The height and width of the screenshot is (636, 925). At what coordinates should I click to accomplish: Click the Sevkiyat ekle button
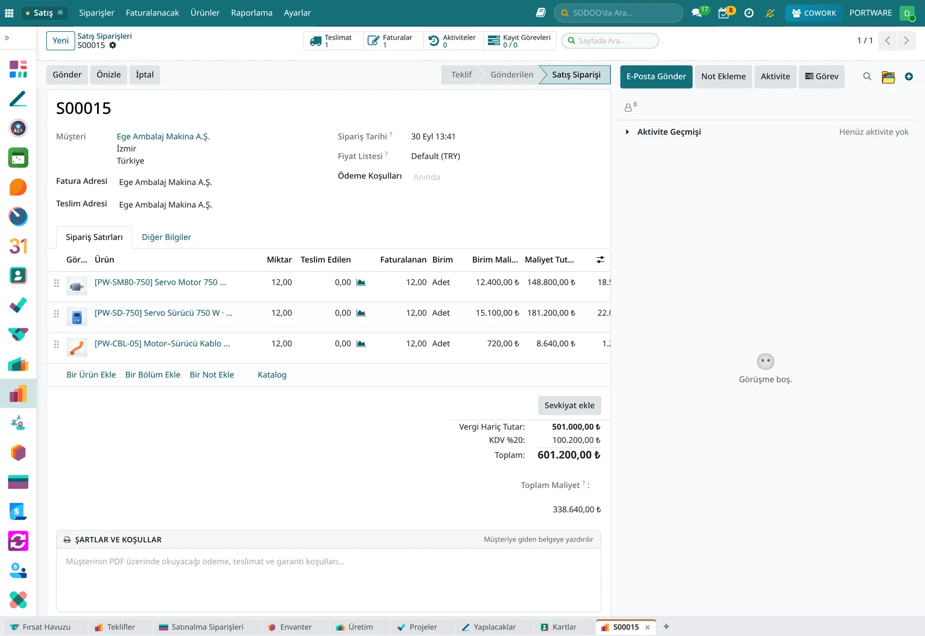[569, 405]
